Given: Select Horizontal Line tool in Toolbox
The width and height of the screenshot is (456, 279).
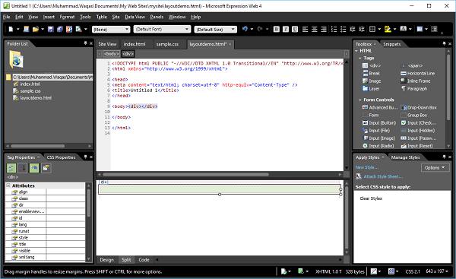Looking at the screenshot, I should [x=417, y=73].
